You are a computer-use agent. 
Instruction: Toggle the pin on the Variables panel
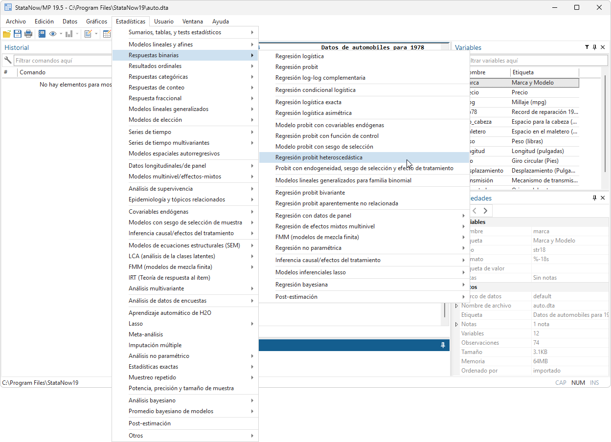[594, 47]
